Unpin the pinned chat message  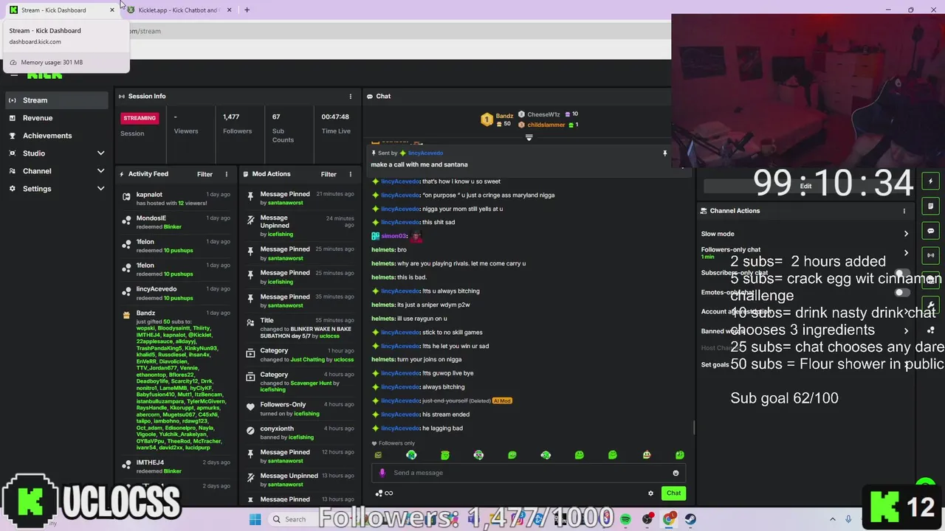pos(664,153)
